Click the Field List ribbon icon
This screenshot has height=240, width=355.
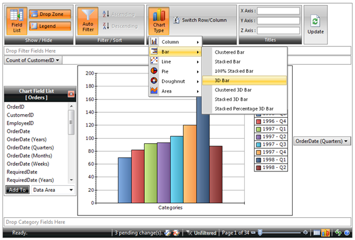pyautogui.click(x=17, y=21)
